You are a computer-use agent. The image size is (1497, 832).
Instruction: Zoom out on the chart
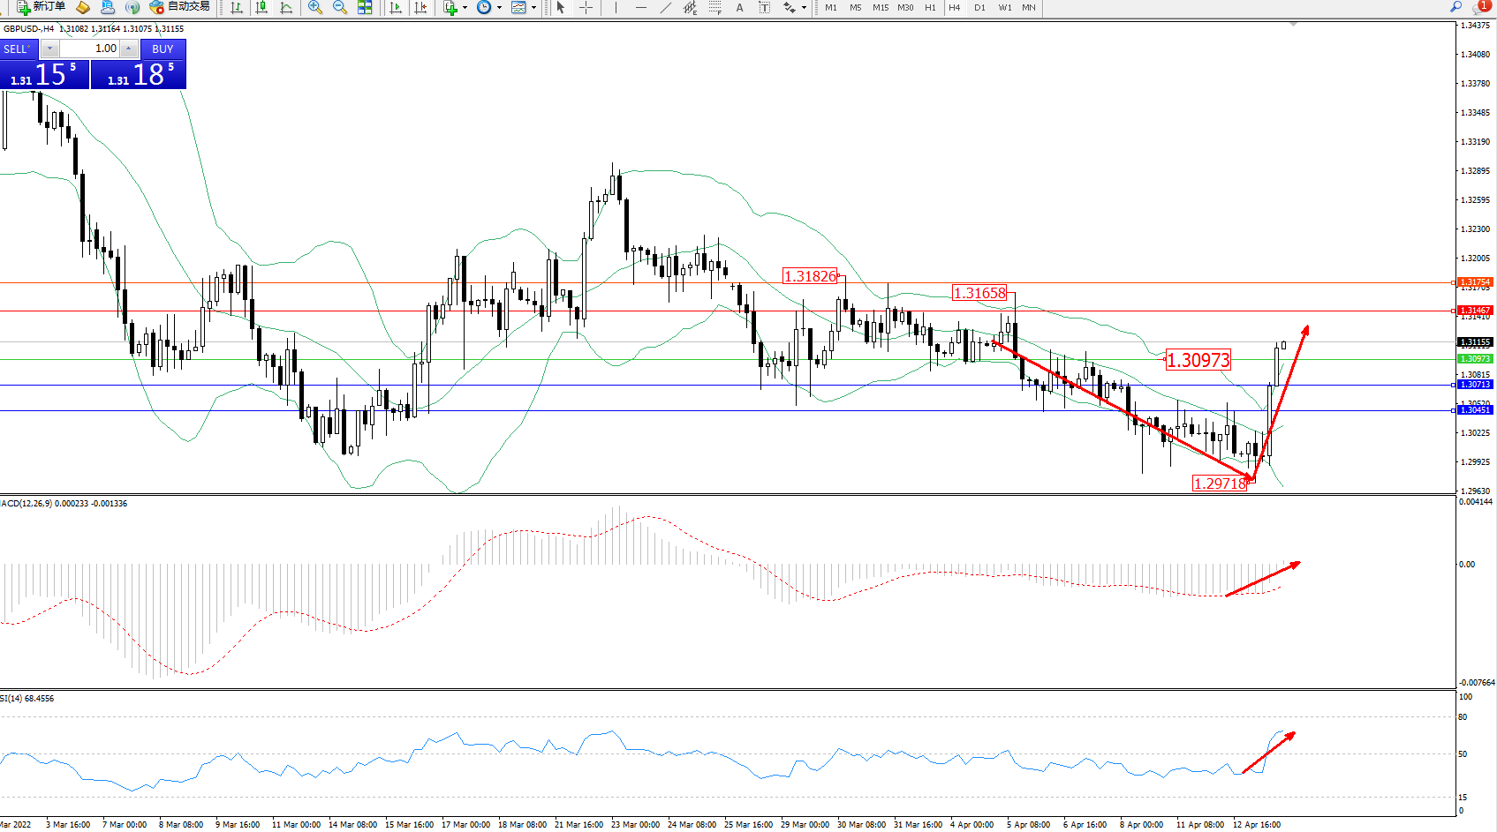tap(340, 7)
